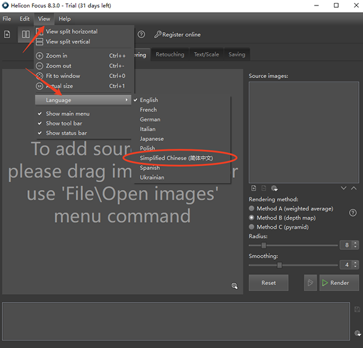Click the Reset button
Screen dimensions: 363x348
click(x=269, y=283)
